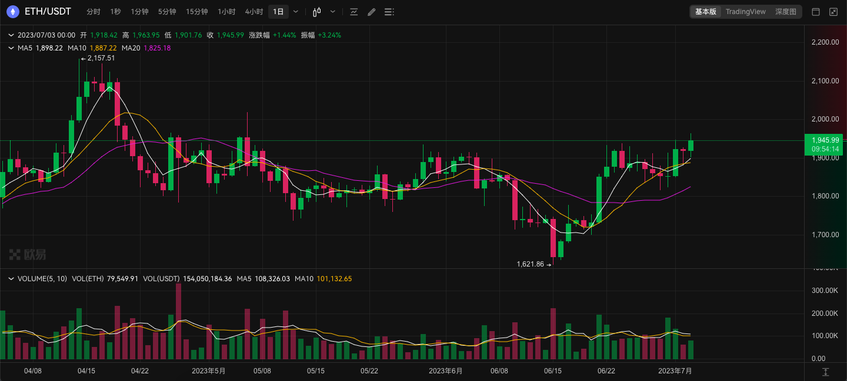This screenshot has width=847, height=381.
Task: Select the candlestick chart type icon
Action: click(316, 12)
